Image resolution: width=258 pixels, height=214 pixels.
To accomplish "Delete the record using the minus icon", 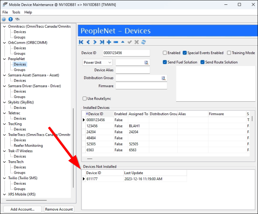I will pos(116,42).
